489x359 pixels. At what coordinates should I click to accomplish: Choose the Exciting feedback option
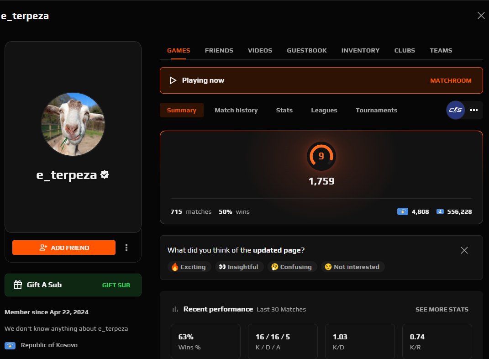[x=189, y=267]
